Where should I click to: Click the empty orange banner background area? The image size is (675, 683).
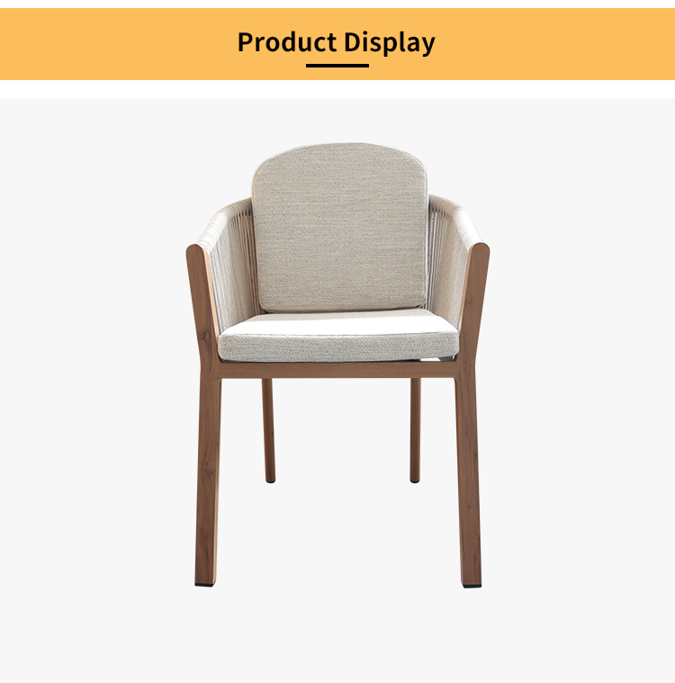click(x=544, y=43)
